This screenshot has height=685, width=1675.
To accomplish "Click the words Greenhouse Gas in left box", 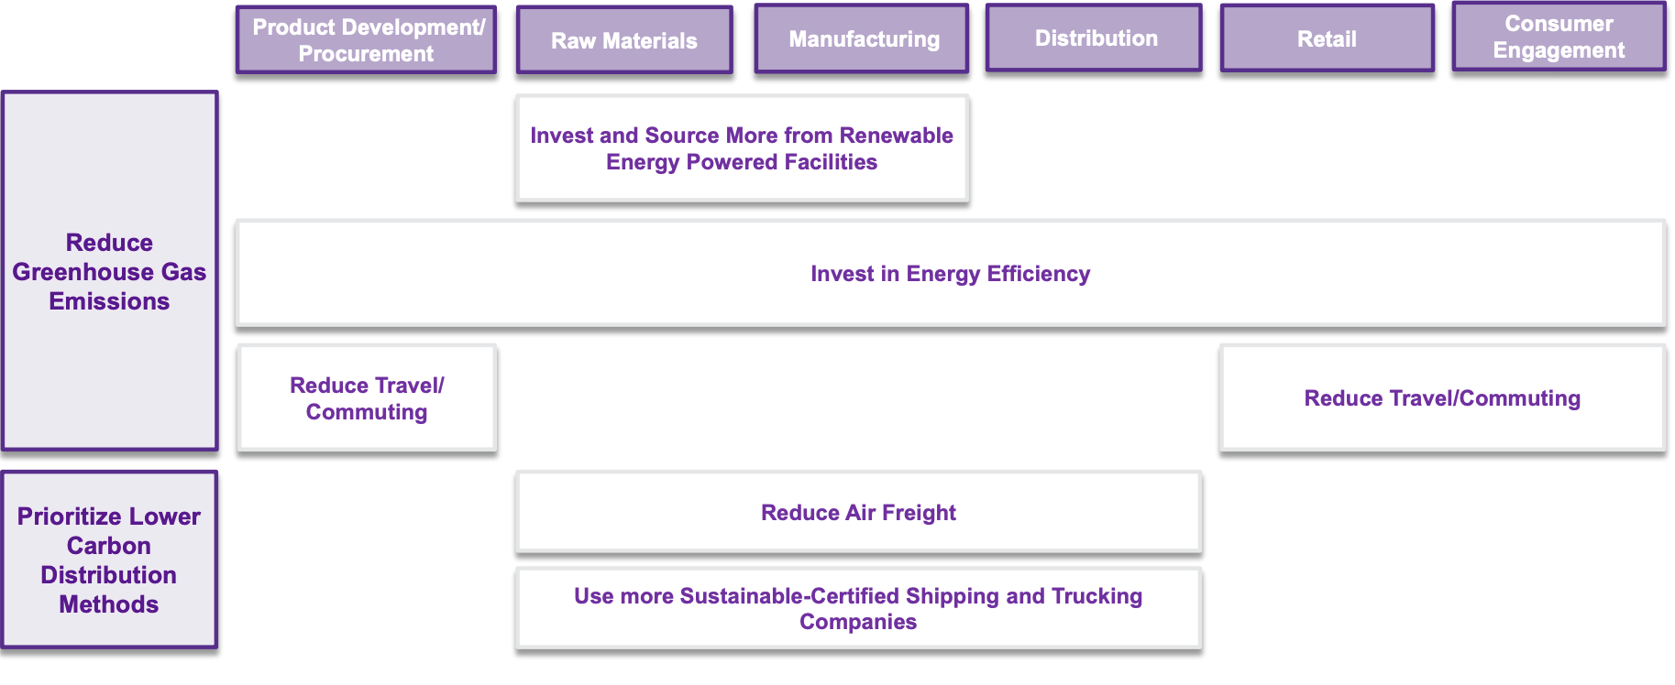I will (x=109, y=272).
